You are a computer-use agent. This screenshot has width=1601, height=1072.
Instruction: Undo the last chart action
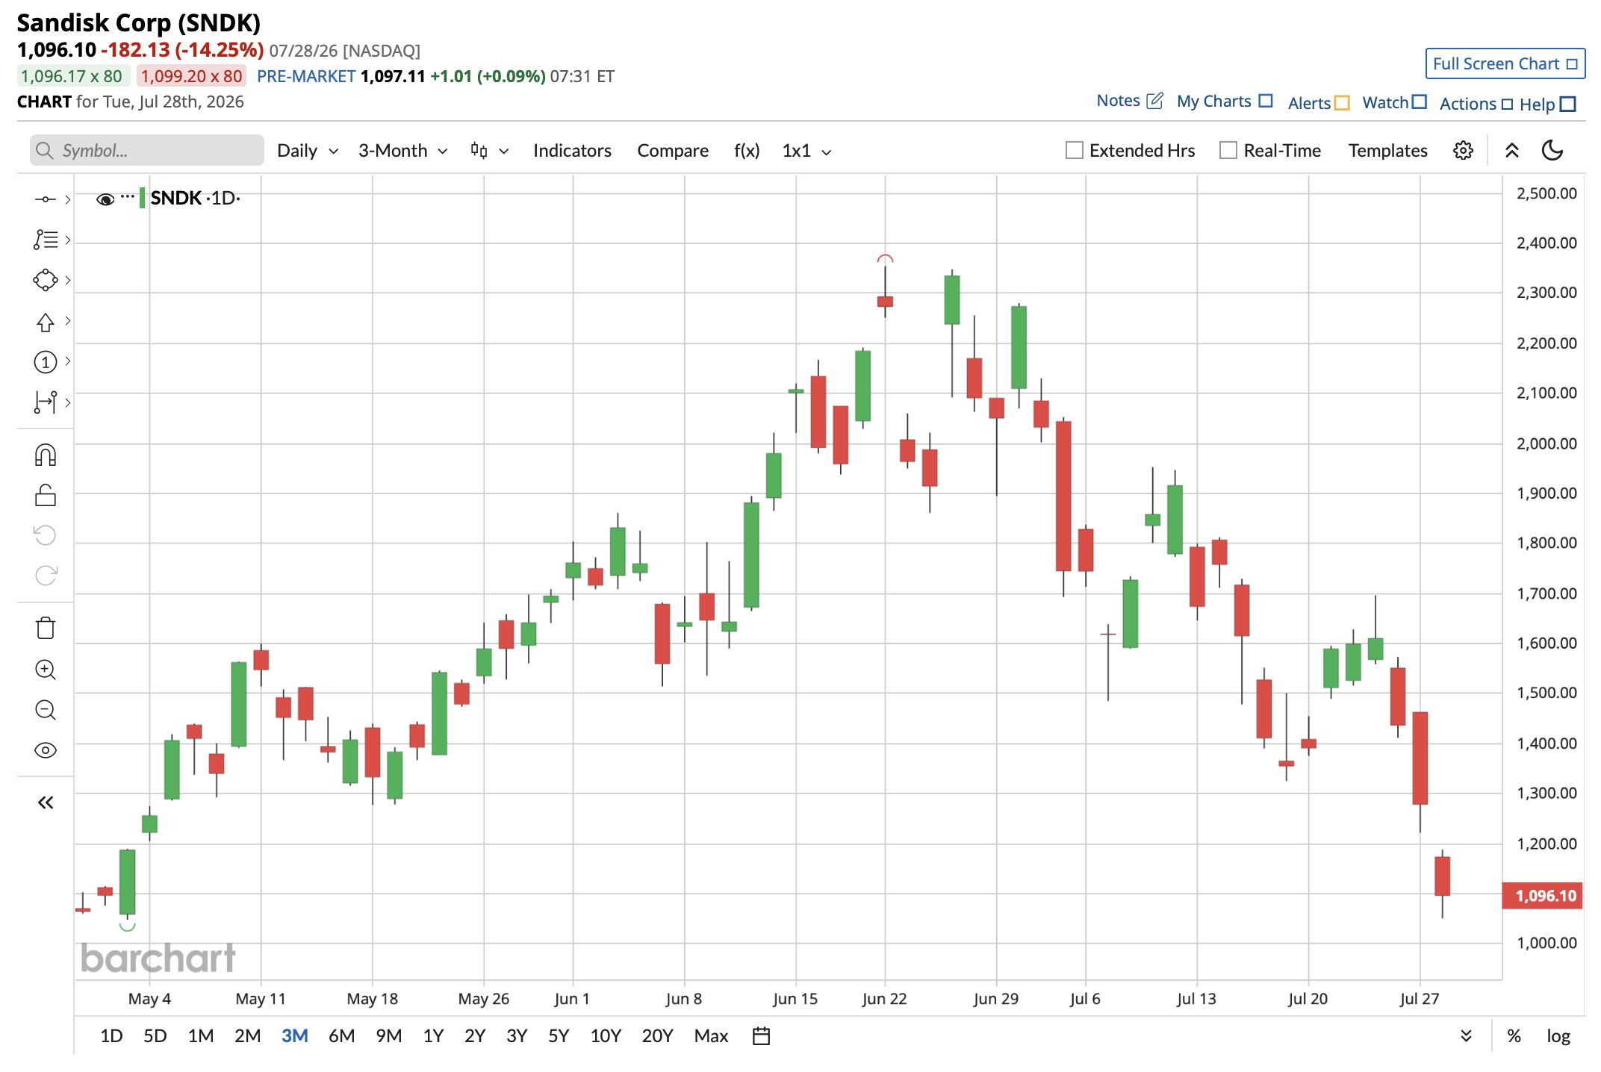tap(46, 535)
